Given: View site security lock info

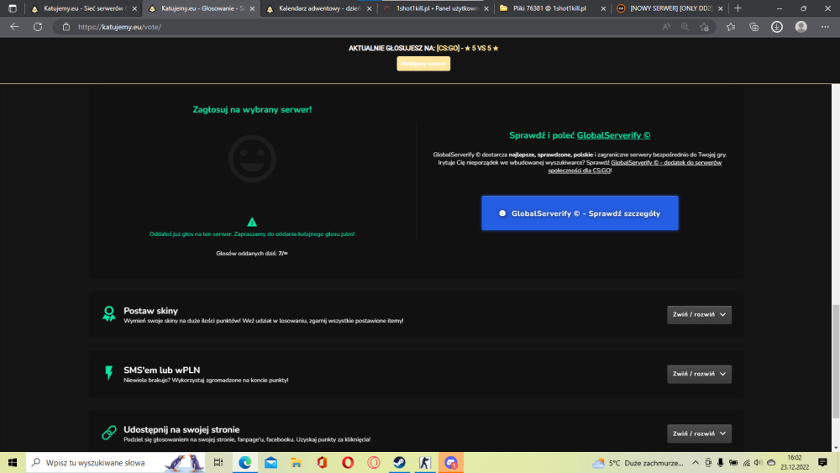Looking at the screenshot, I should (66, 27).
